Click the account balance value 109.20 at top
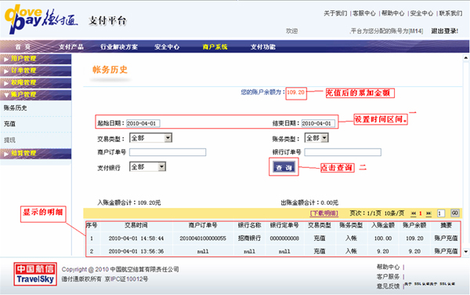The height and width of the screenshot is (295, 470). point(295,93)
